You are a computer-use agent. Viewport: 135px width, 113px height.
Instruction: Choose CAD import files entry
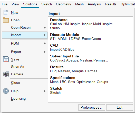coord(62,47)
